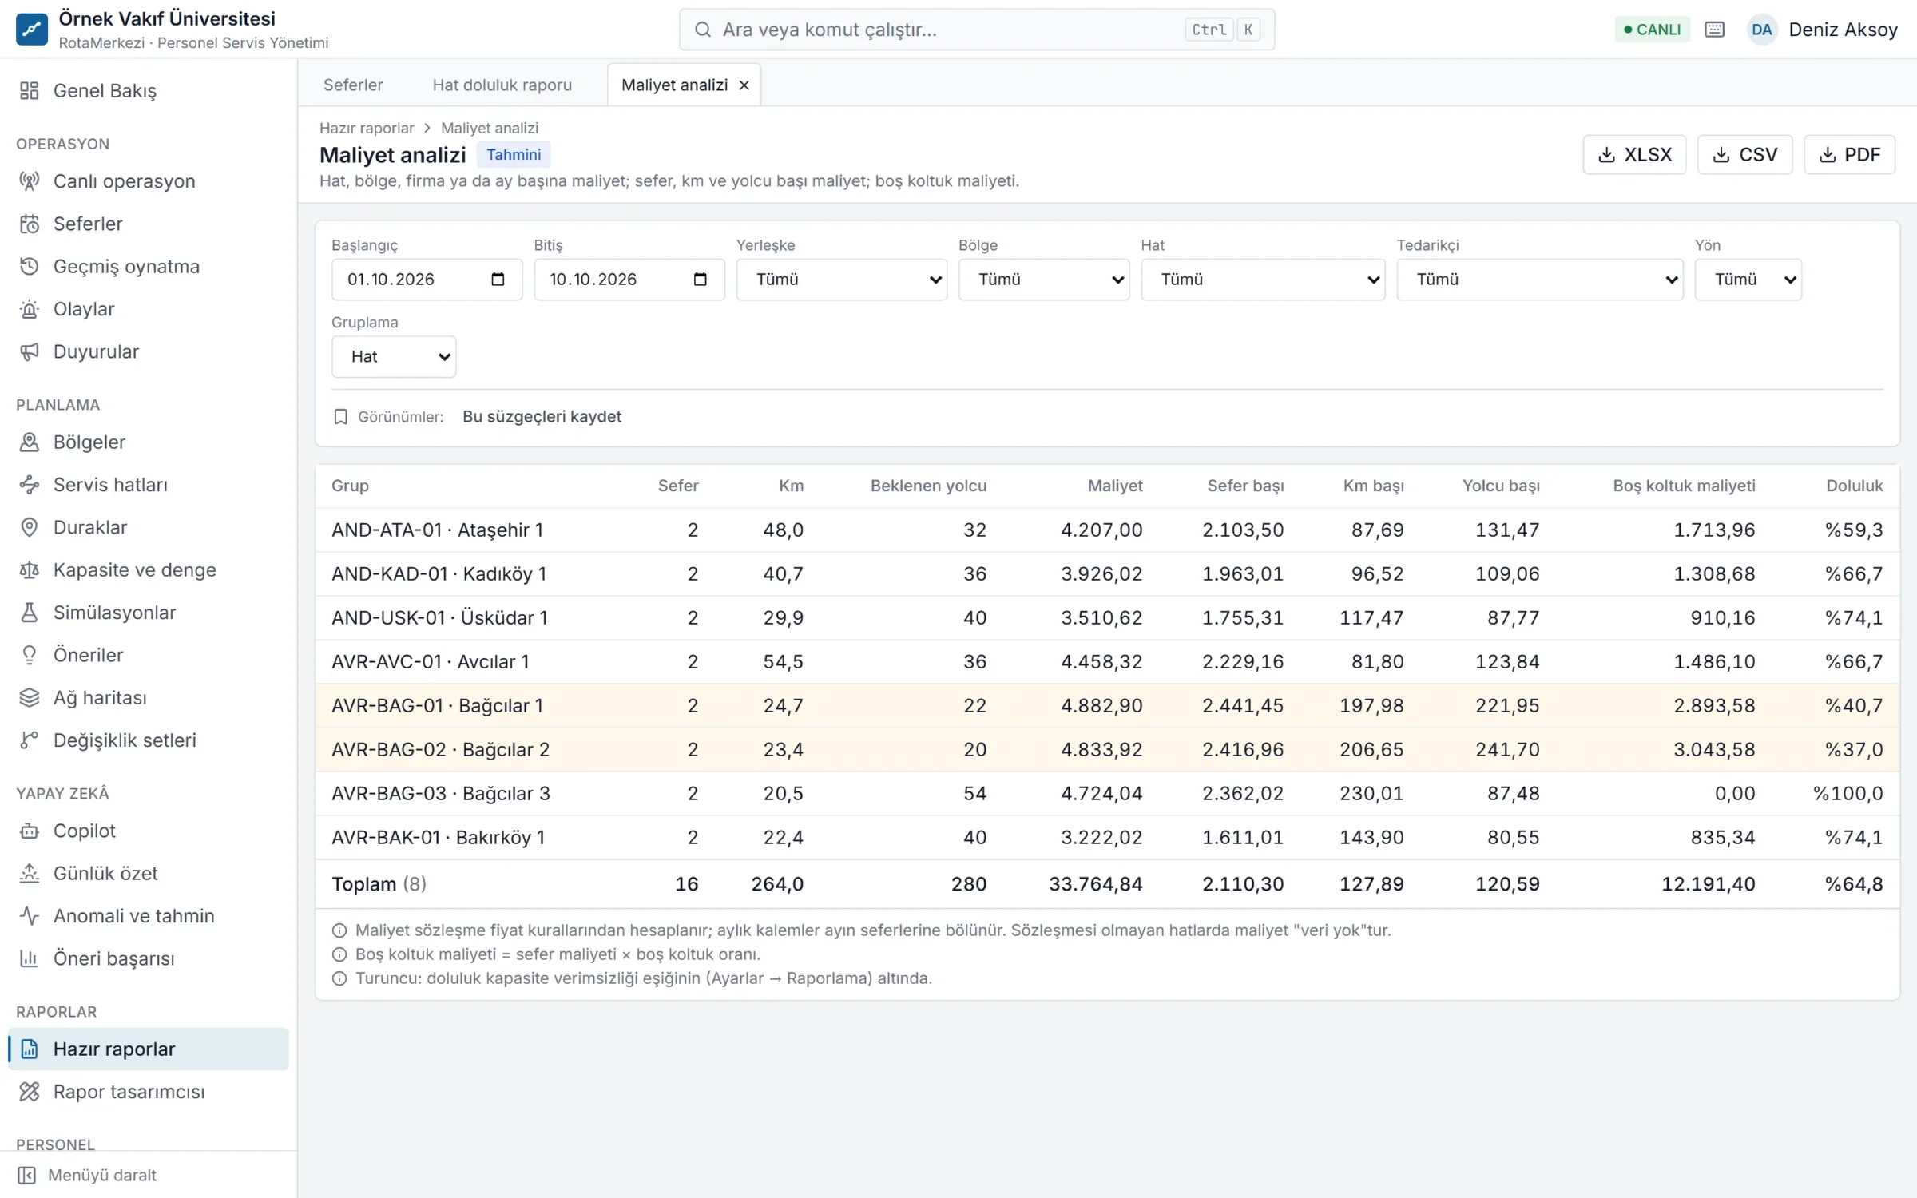The image size is (1917, 1198).
Task: Open Bölgeler in the planning section
Action: pos(148,442)
